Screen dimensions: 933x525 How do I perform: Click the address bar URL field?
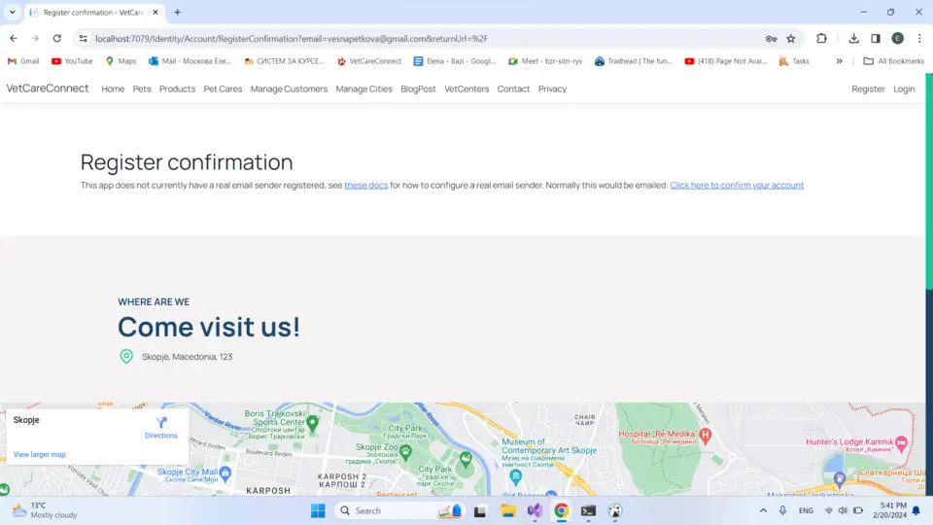[389, 39]
